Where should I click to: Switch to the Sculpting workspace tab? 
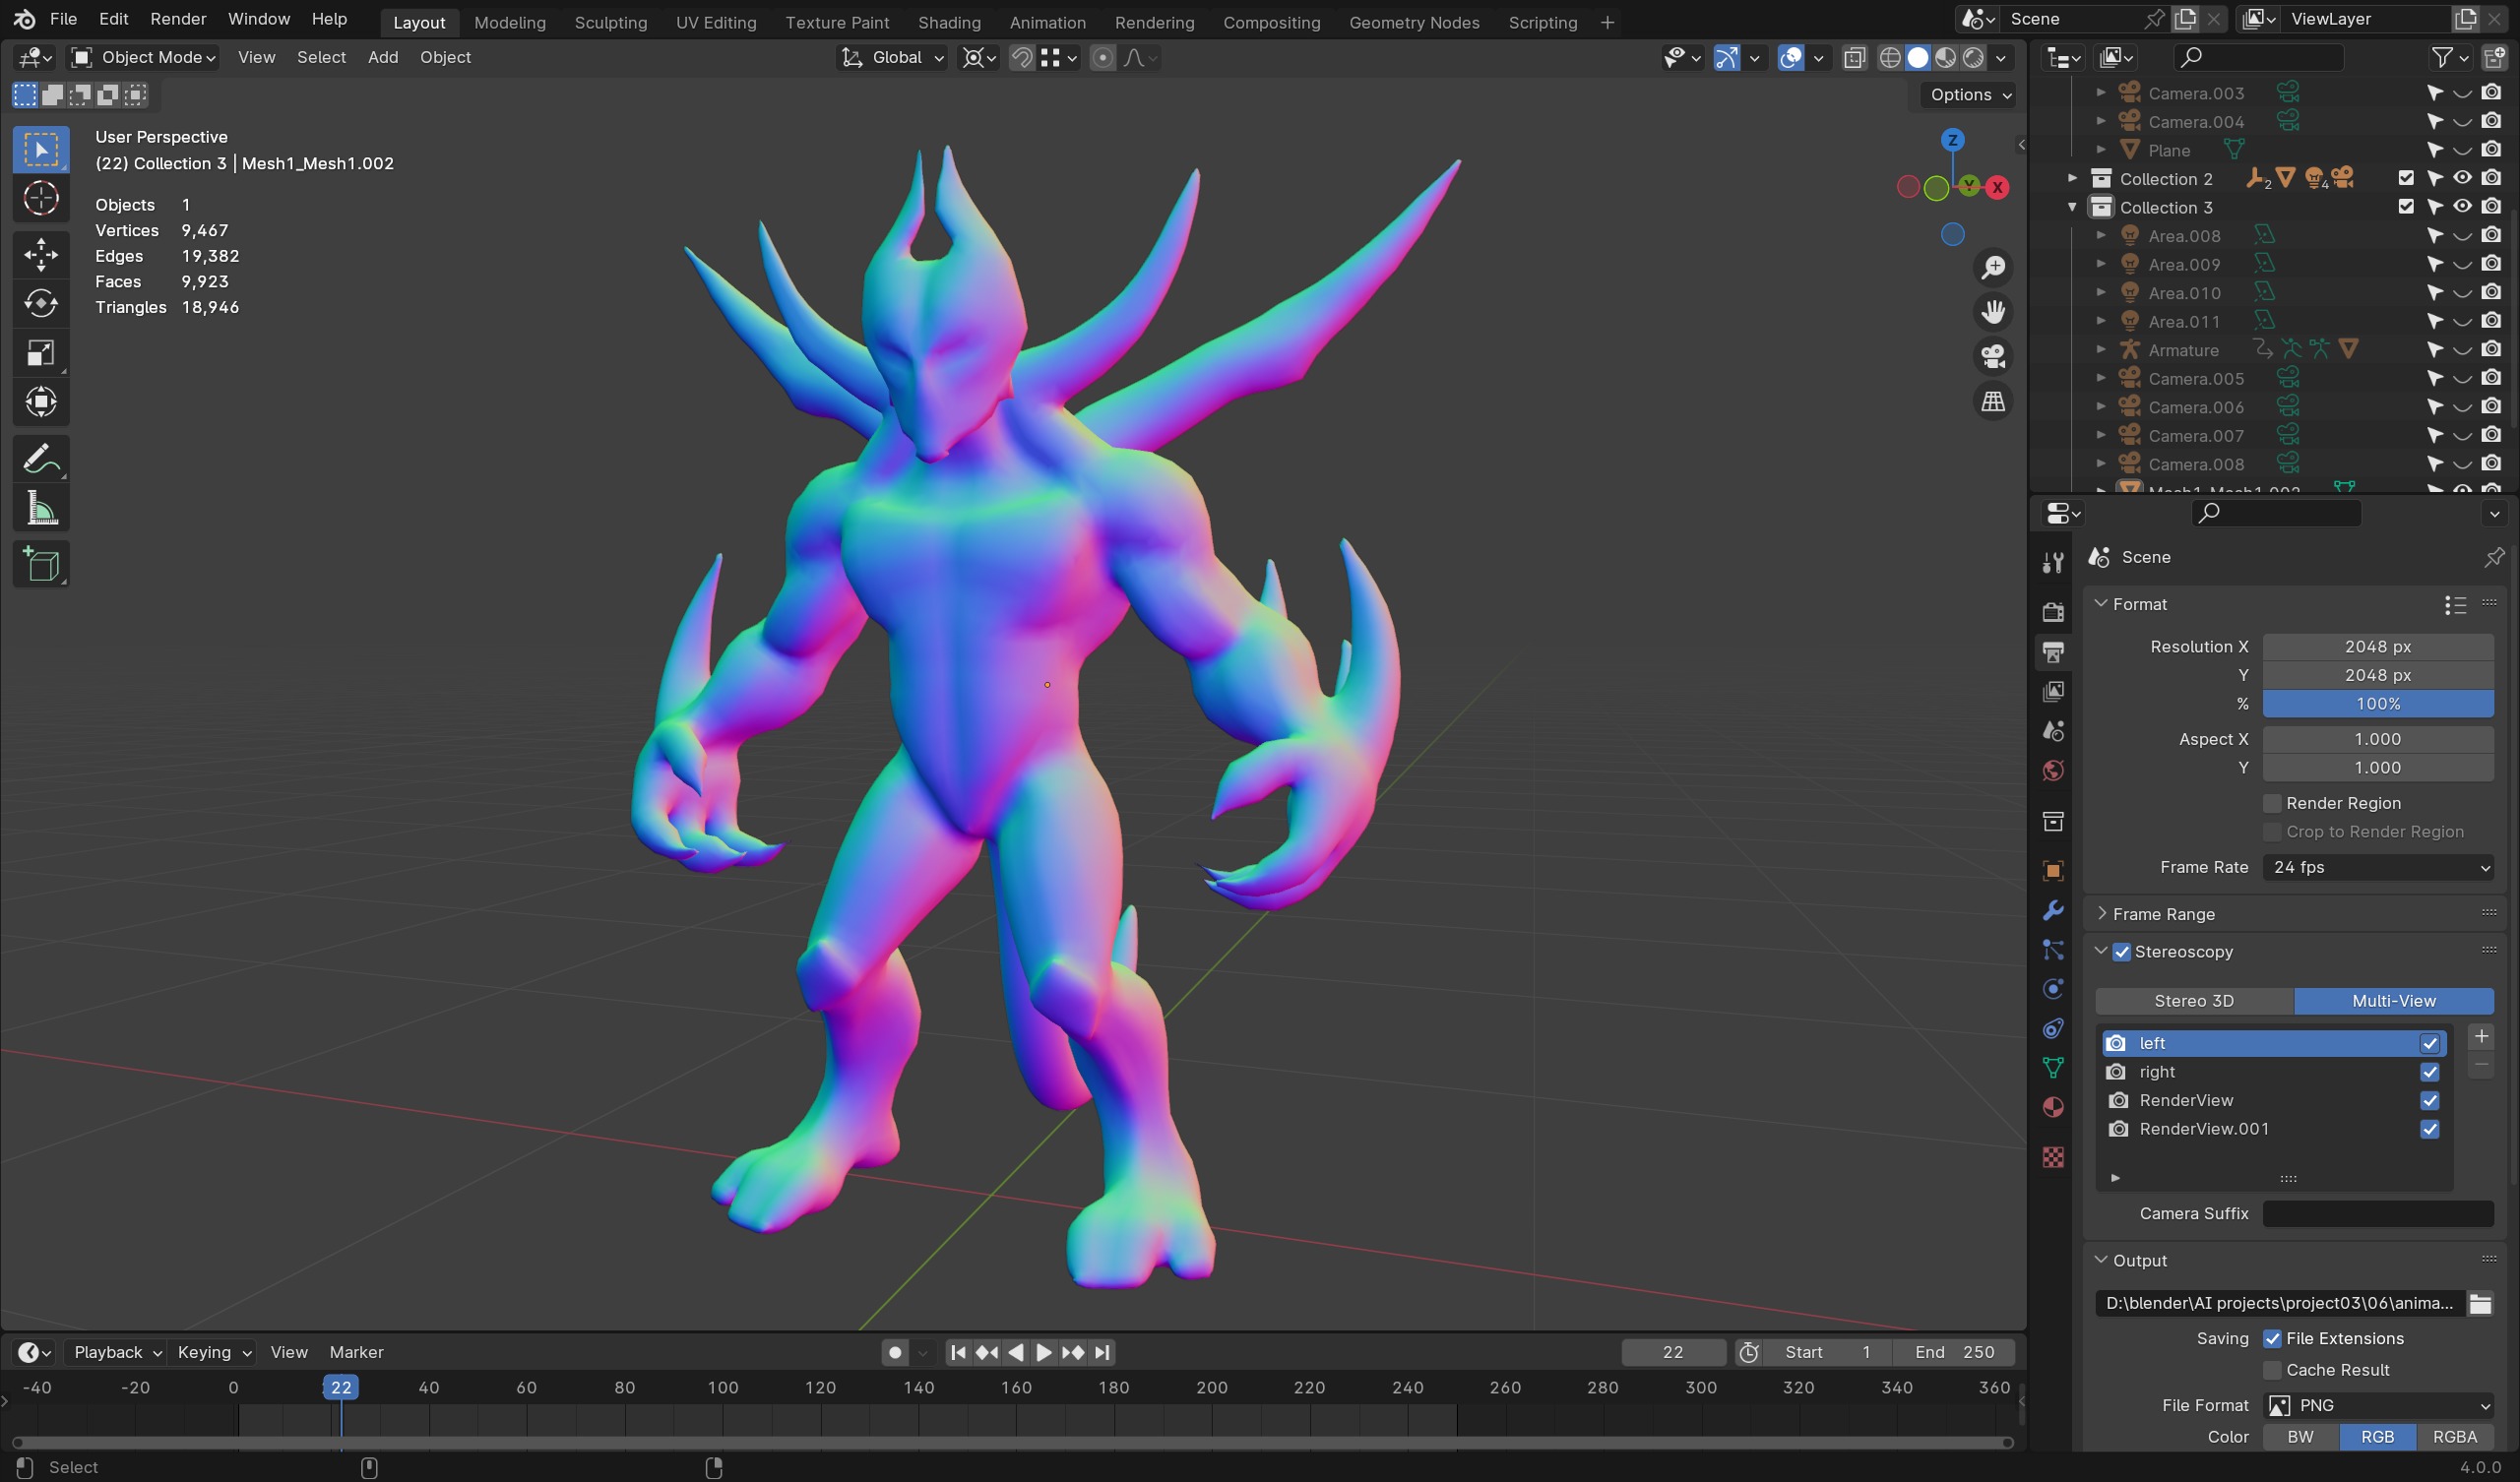coord(610,22)
